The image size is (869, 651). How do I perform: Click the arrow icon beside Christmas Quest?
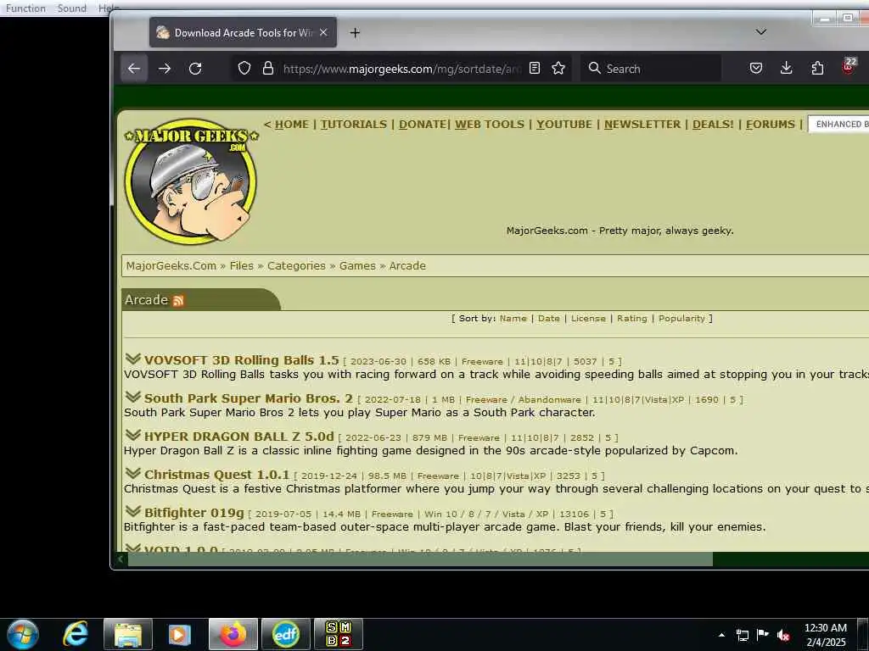coord(133,473)
